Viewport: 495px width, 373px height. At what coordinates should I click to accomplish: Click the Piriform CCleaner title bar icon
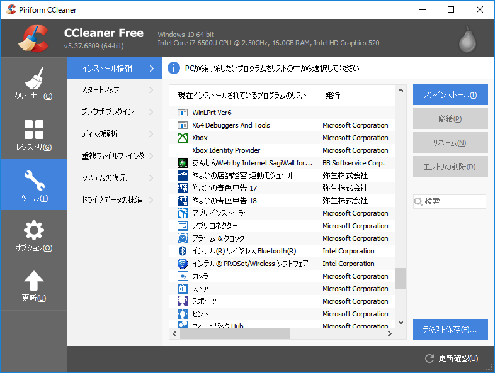(11, 9)
